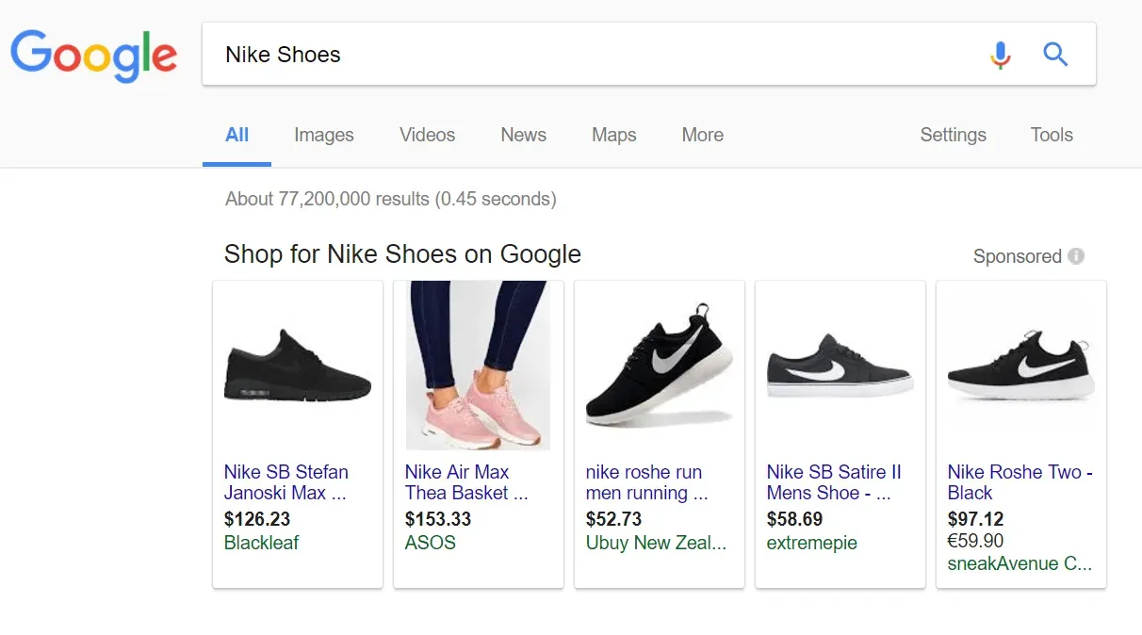The image size is (1142, 635).
Task: Open the More search options dropdown
Action: pyautogui.click(x=702, y=135)
